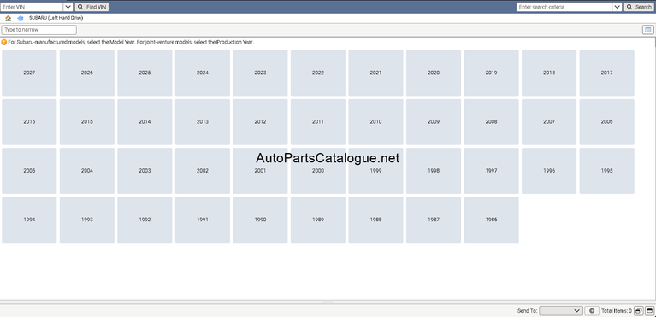Open the 1994 year tile
The width and height of the screenshot is (656, 317).
point(29,220)
